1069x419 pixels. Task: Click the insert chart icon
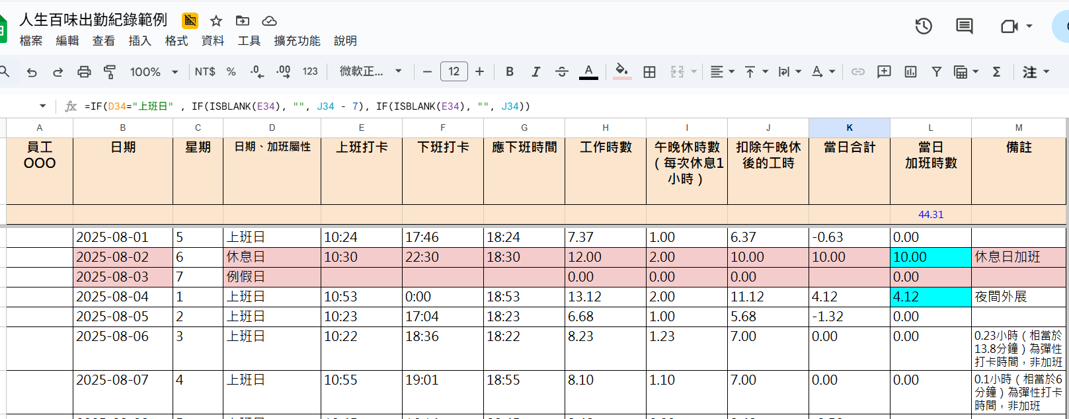pos(910,72)
